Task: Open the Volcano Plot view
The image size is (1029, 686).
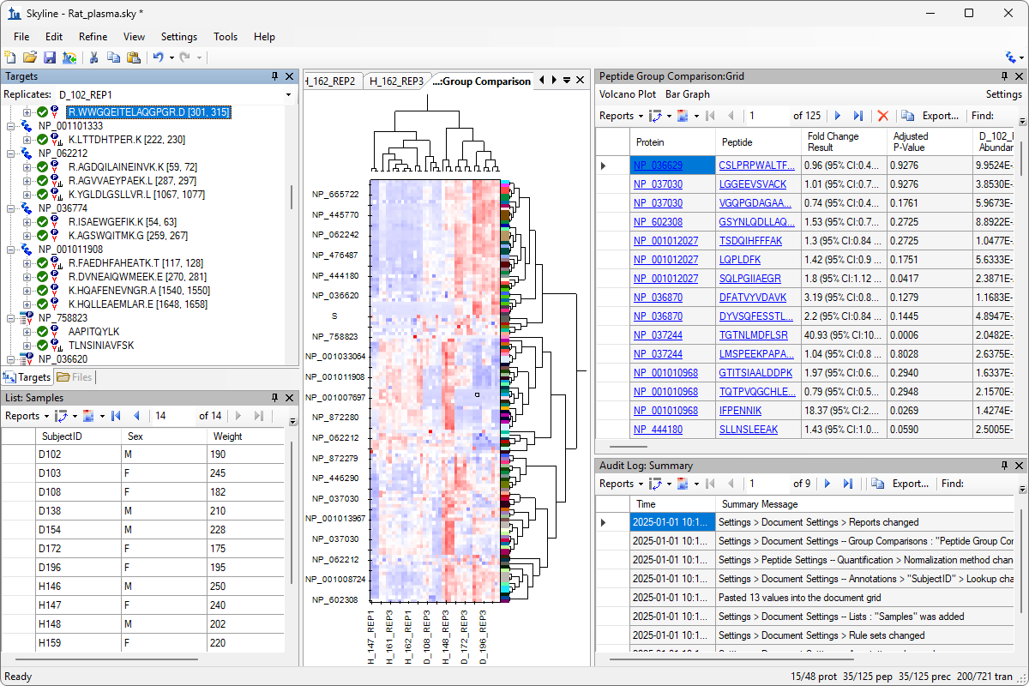Action: pyautogui.click(x=627, y=94)
